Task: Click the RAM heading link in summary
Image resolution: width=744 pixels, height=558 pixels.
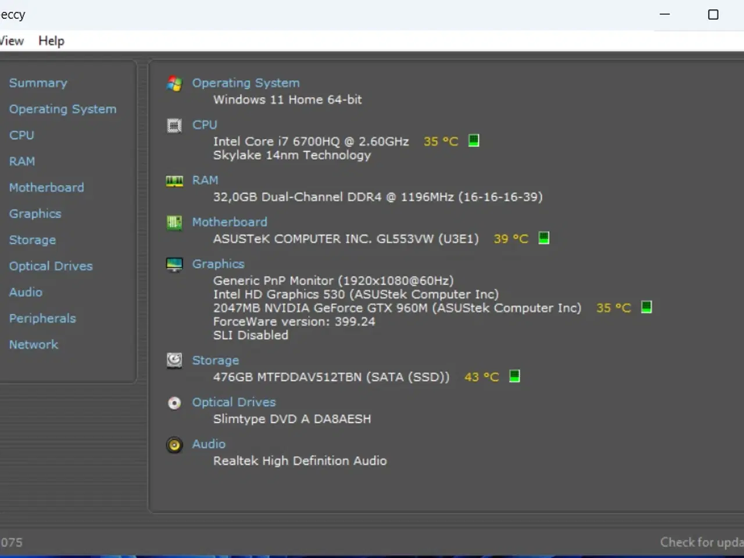Action: coord(205,180)
